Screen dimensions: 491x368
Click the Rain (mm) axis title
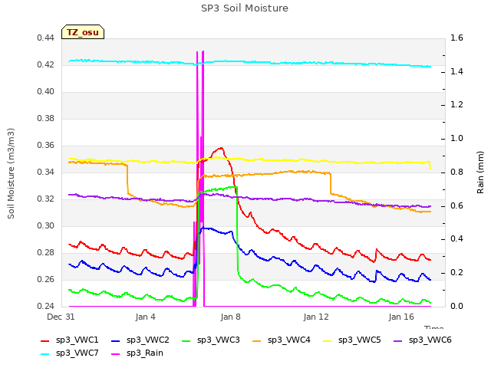[x=480, y=172]
